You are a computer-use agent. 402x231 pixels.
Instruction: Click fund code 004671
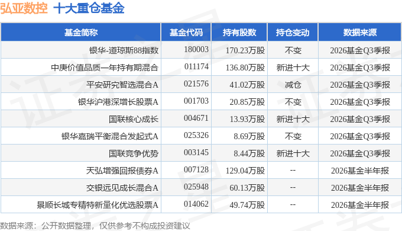click(196, 118)
